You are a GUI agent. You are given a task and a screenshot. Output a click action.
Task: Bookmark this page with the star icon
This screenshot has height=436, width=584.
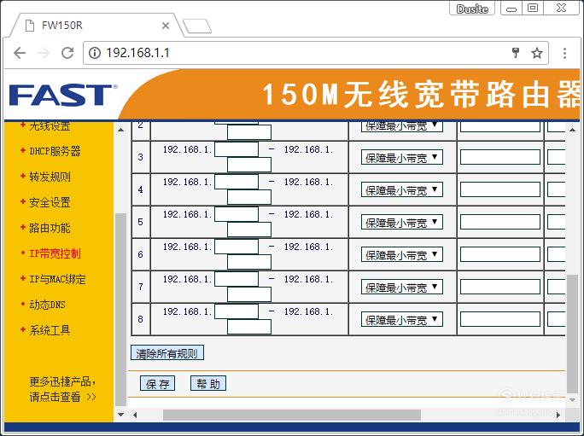[x=537, y=53]
